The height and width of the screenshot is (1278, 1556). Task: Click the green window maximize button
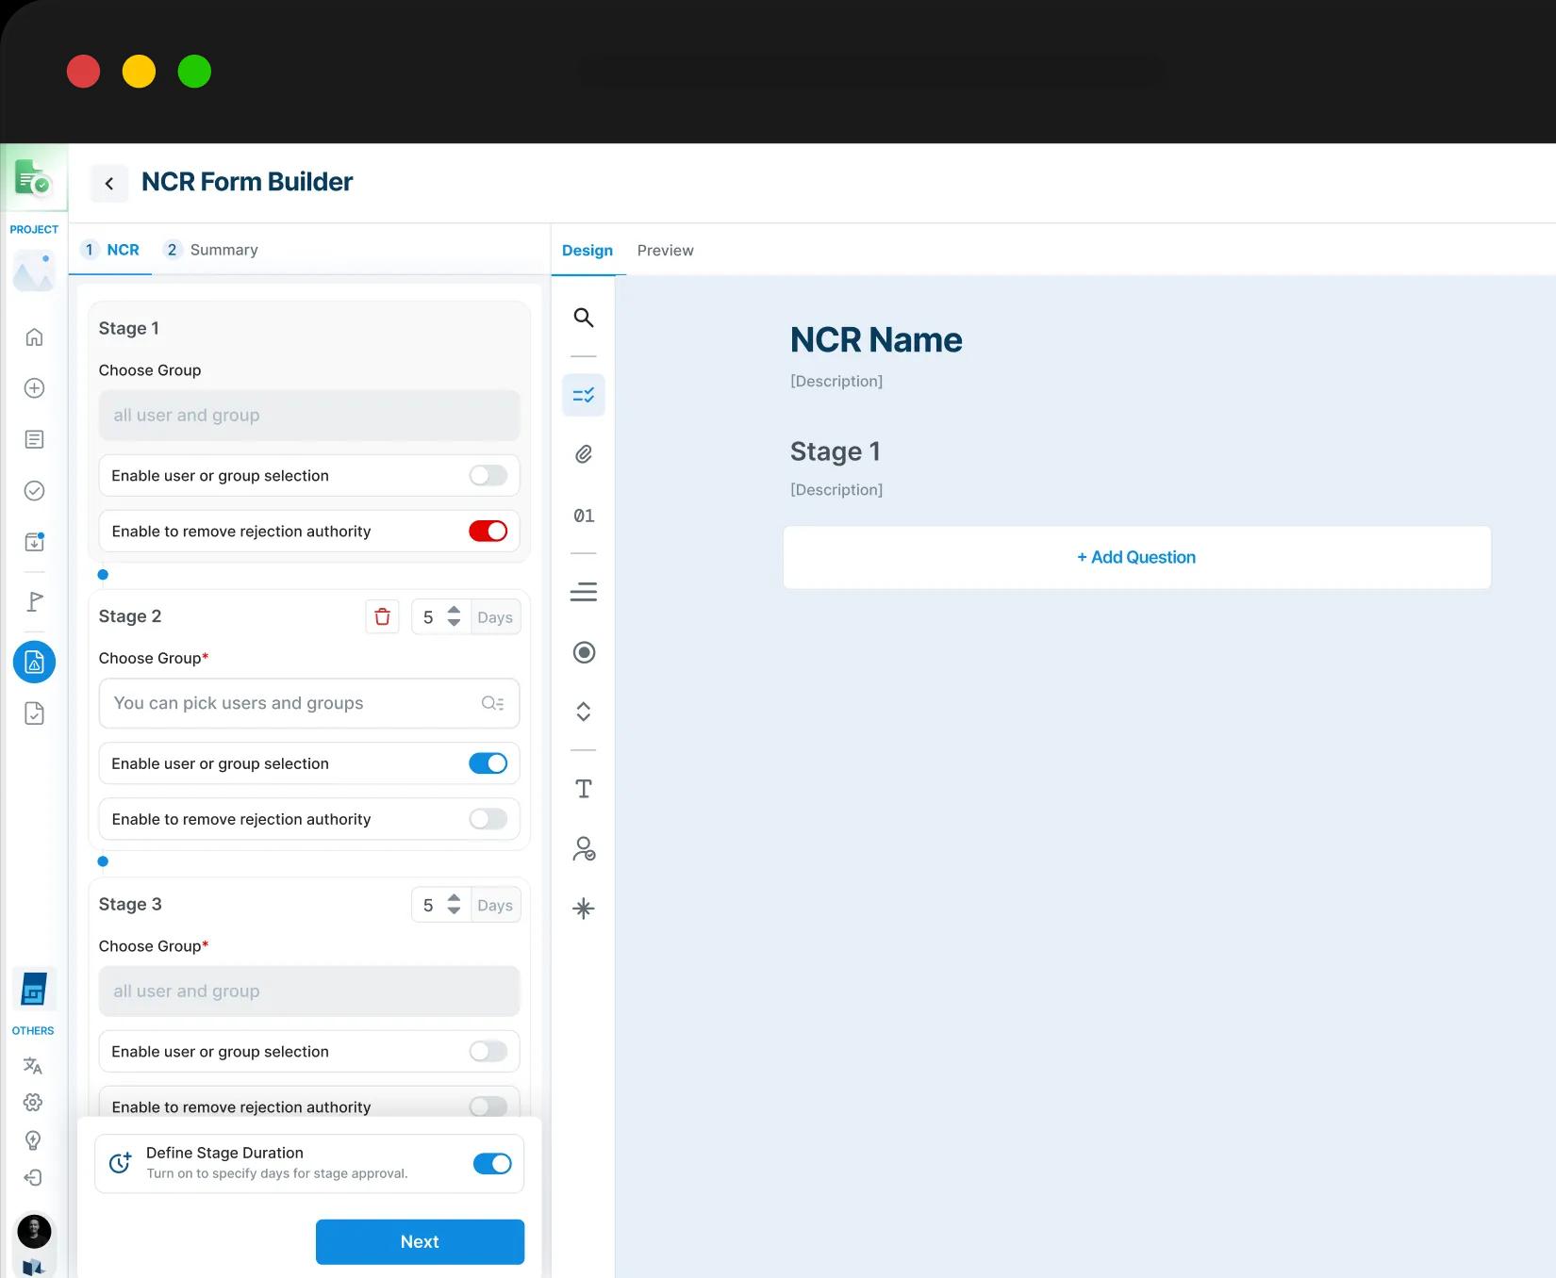pos(194,72)
